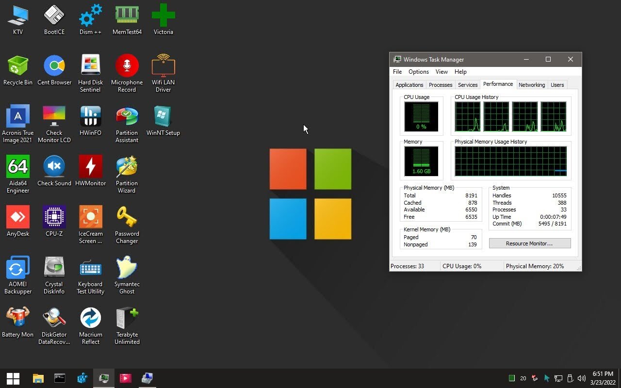Select the IceCream Screen recorder icon
Viewport: 621px width, 388px height.
(x=91, y=225)
